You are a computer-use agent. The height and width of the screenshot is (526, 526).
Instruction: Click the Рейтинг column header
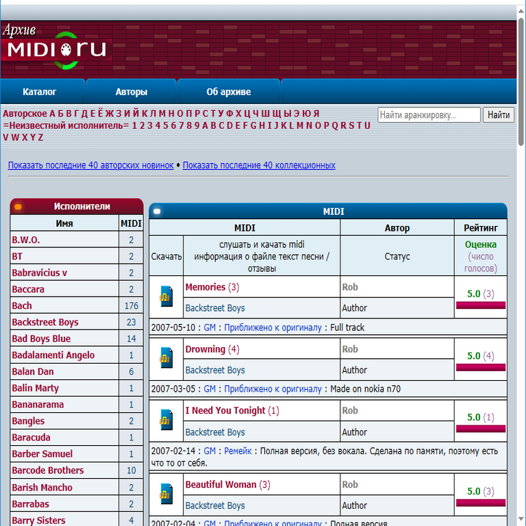click(x=480, y=228)
